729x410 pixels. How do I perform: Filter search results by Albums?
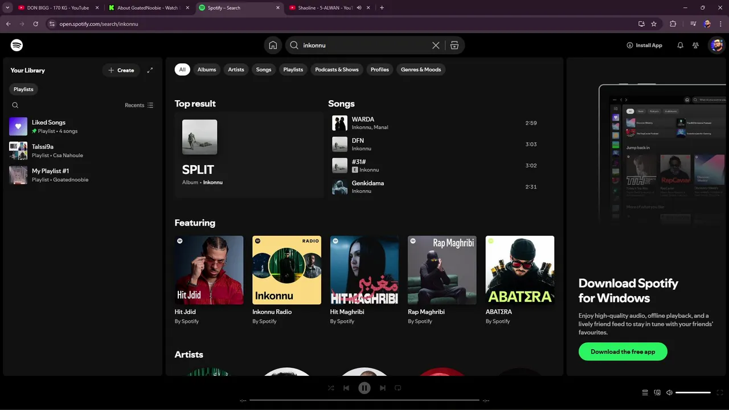[x=207, y=69]
